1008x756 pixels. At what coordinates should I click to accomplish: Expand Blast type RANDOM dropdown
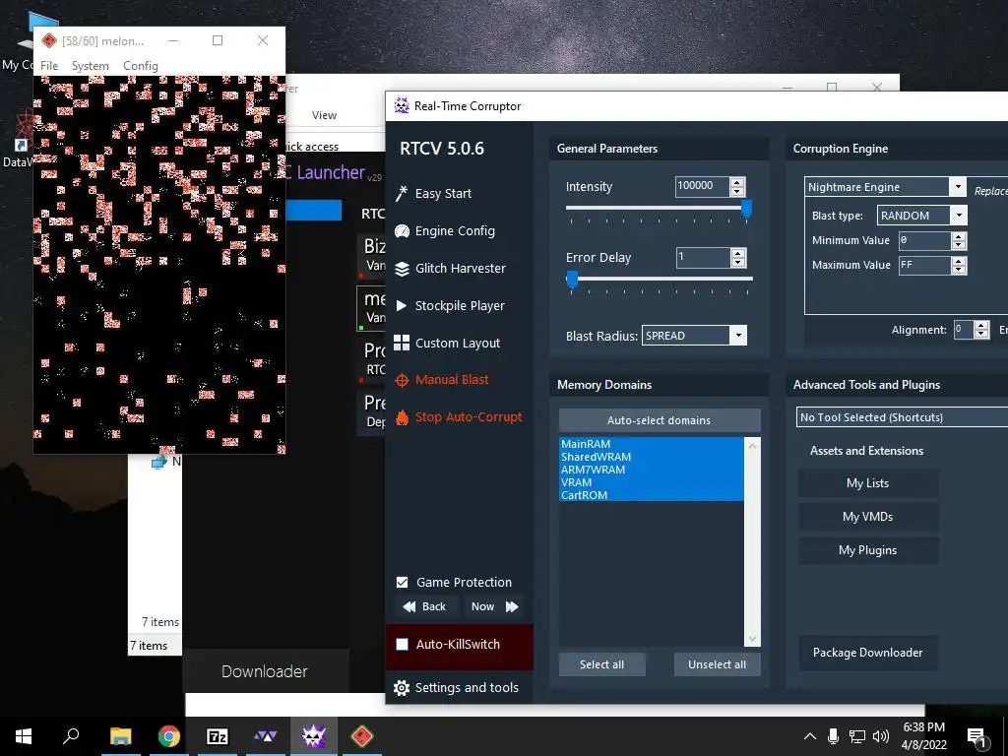959,216
